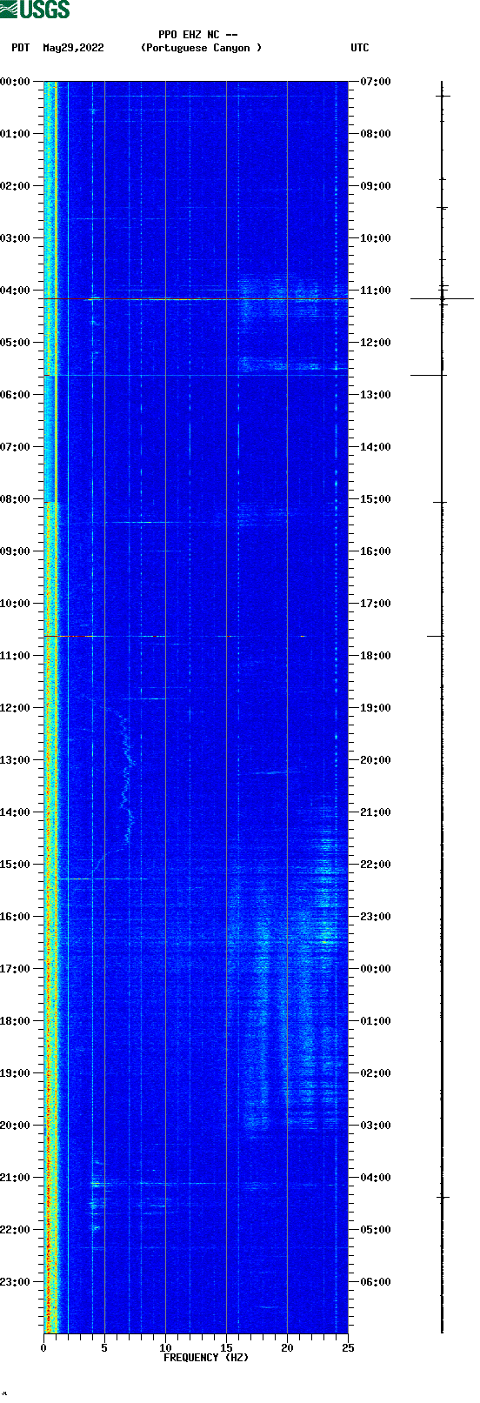Click the 00:00 label on UTC axis
This screenshot has height=1403, width=480.
coord(375,969)
